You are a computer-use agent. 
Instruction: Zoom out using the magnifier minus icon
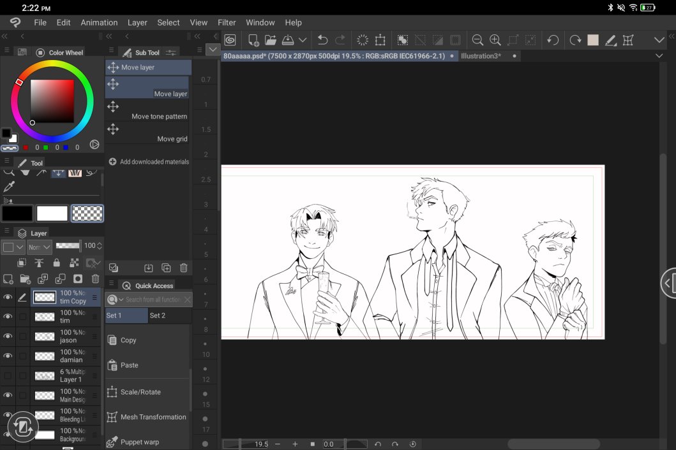[x=477, y=40]
